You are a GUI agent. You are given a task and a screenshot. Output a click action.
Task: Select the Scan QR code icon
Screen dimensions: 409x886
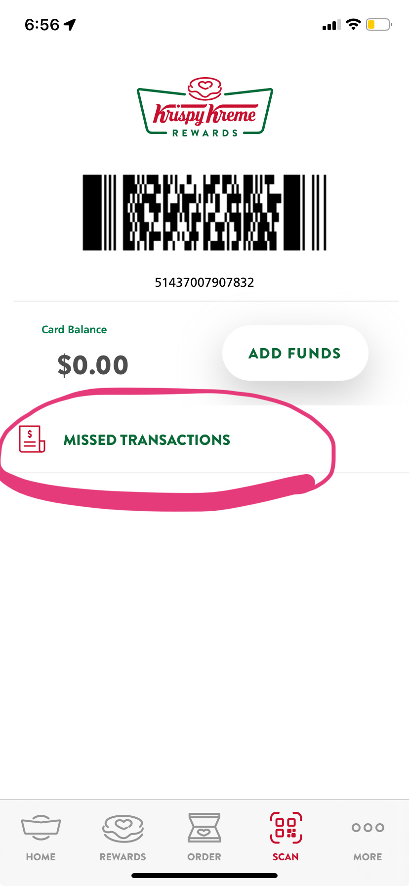pos(286,828)
